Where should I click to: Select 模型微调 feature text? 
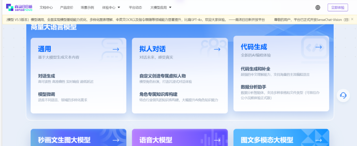[x=46, y=94]
